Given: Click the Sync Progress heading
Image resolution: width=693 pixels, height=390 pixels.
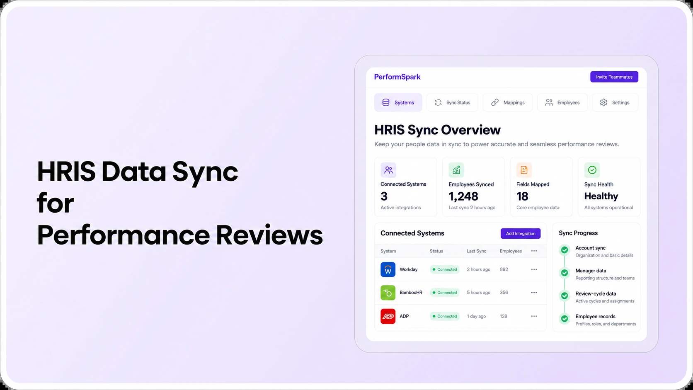Looking at the screenshot, I should pos(578,233).
